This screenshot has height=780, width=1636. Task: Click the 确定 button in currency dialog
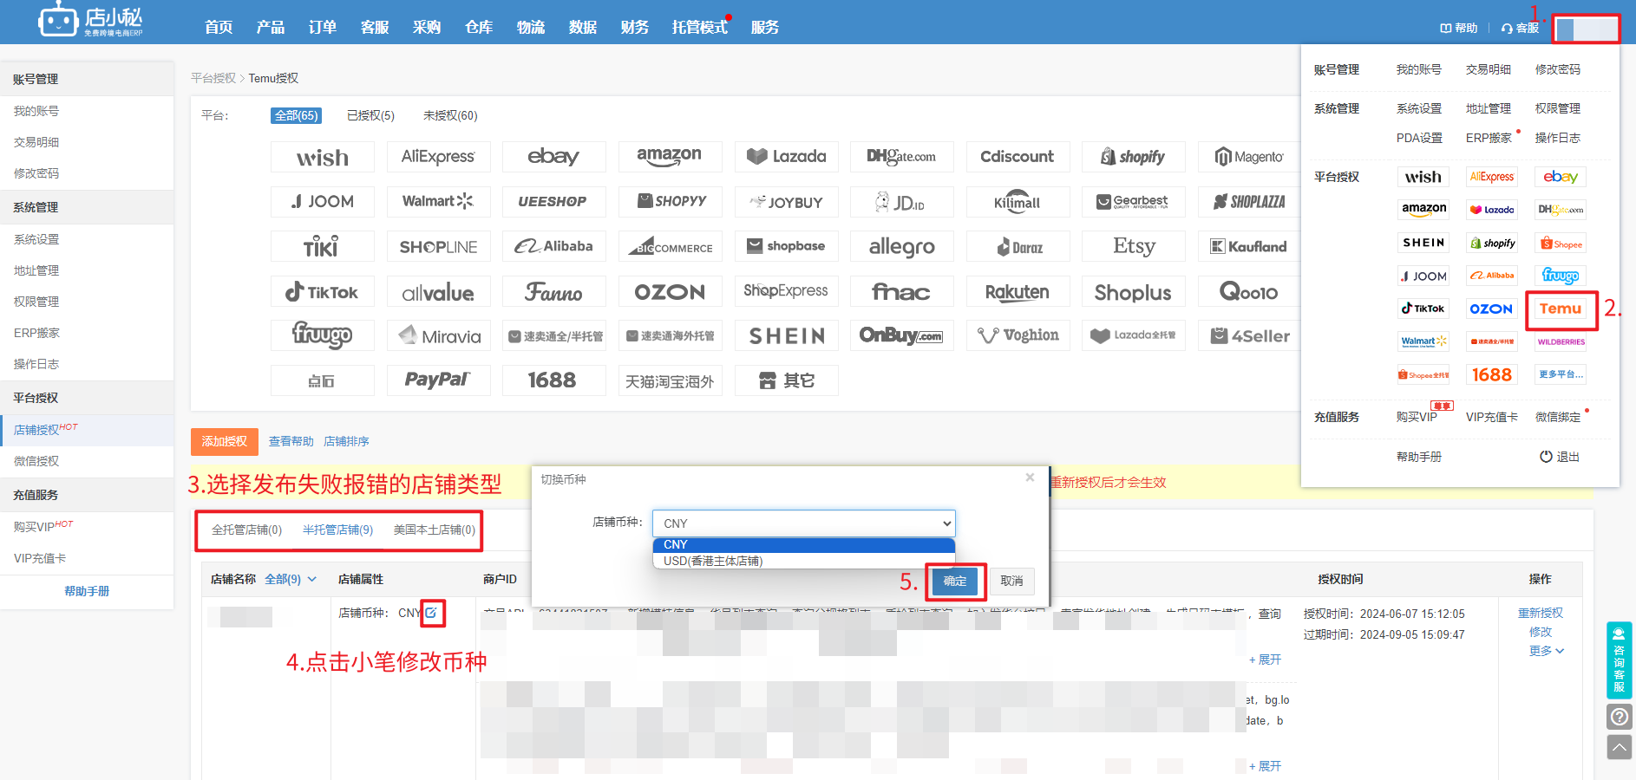pyautogui.click(x=955, y=581)
